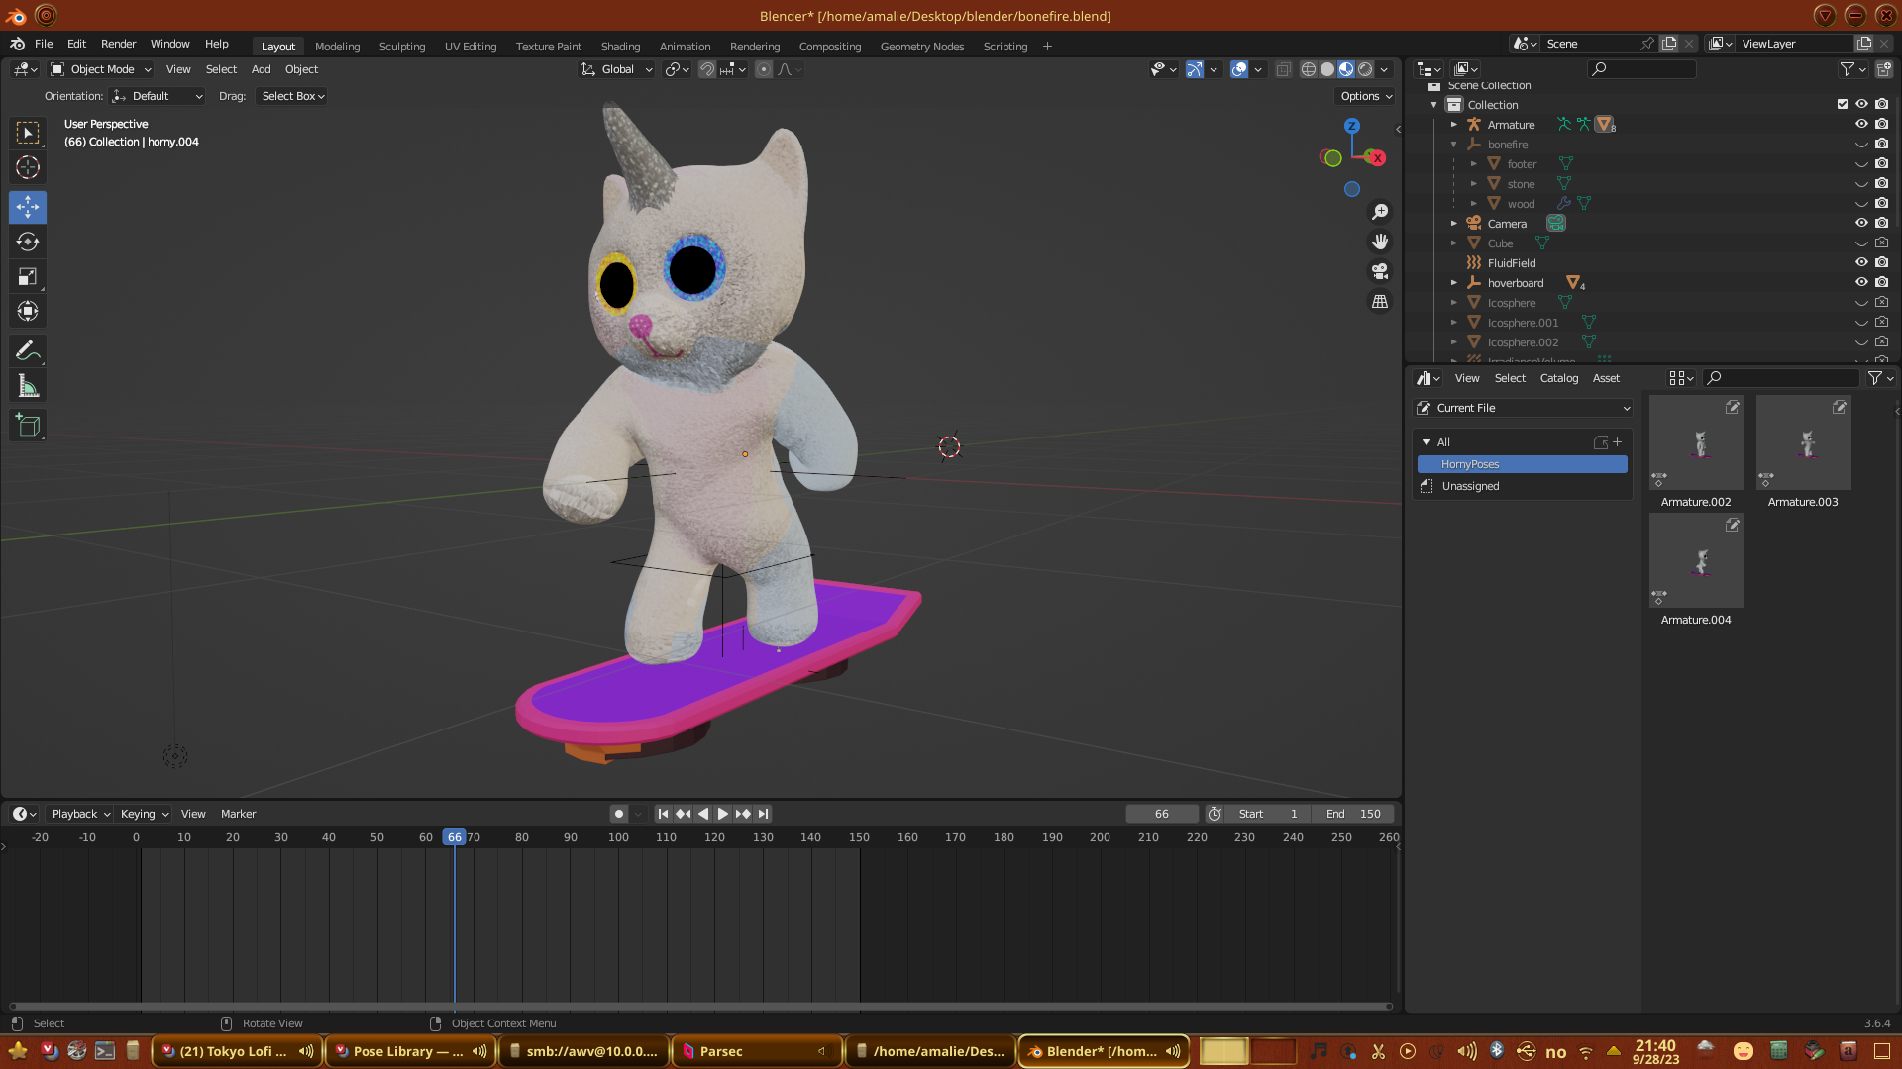Select the Scale tool
This screenshot has height=1069, width=1902.
(x=28, y=277)
